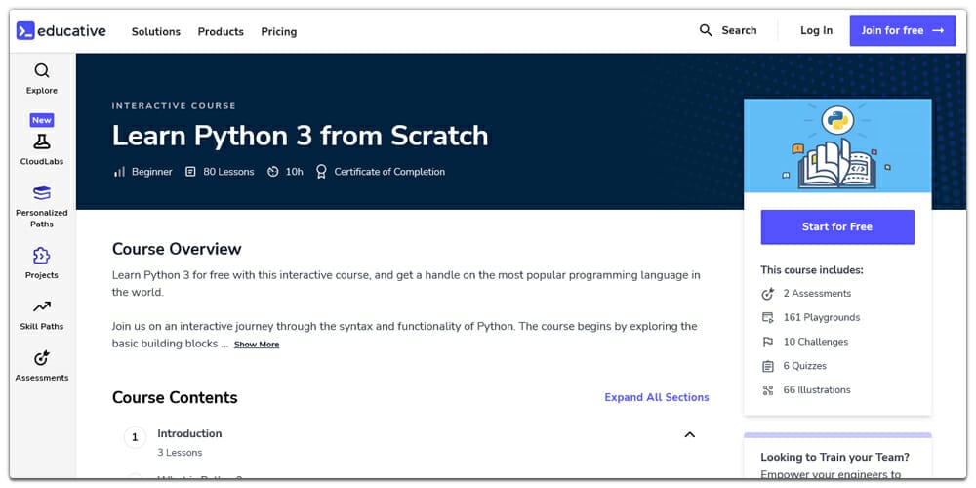Open the Solutions menu
Viewport: 976px width, 488px height.
156,31
